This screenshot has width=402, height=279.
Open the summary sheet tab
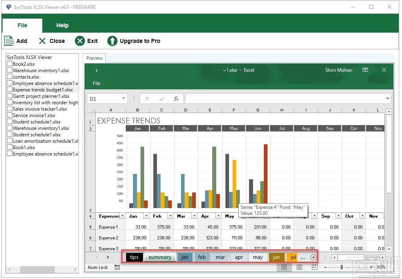pyautogui.click(x=160, y=257)
